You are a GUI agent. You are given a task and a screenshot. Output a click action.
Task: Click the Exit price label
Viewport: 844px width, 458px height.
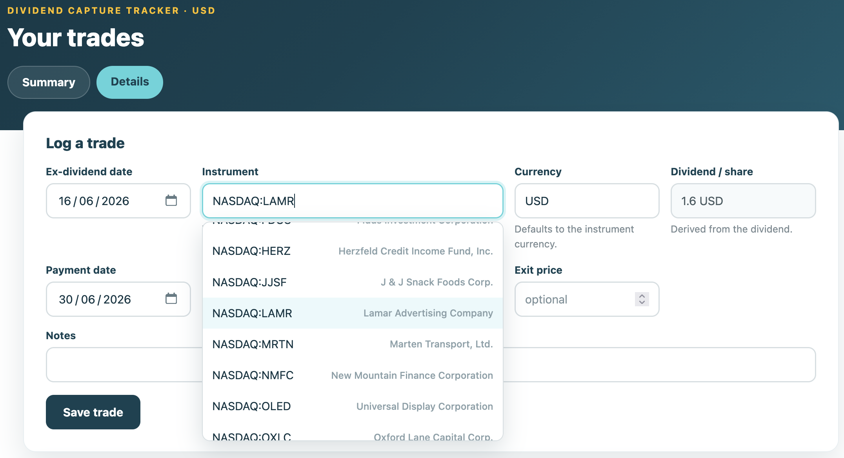tap(538, 270)
